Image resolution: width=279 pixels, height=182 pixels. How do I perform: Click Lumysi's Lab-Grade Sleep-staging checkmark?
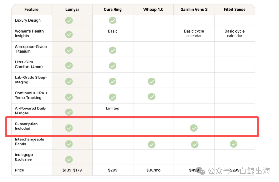[x=69, y=81]
